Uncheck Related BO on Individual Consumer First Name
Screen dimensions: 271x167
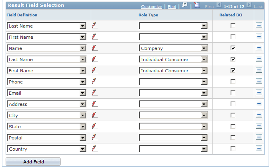(x=233, y=70)
